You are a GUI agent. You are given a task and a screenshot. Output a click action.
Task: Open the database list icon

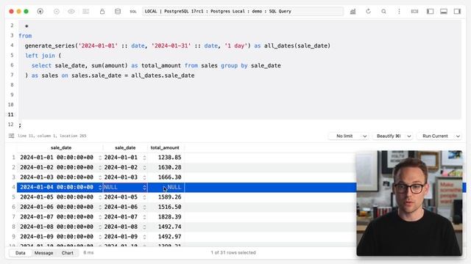(x=118, y=12)
